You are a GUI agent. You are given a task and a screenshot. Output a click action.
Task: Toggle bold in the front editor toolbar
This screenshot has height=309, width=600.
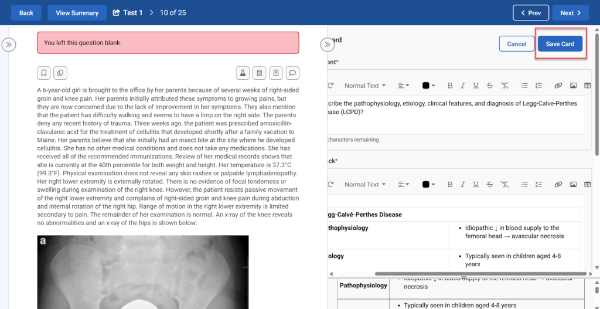coord(450,86)
